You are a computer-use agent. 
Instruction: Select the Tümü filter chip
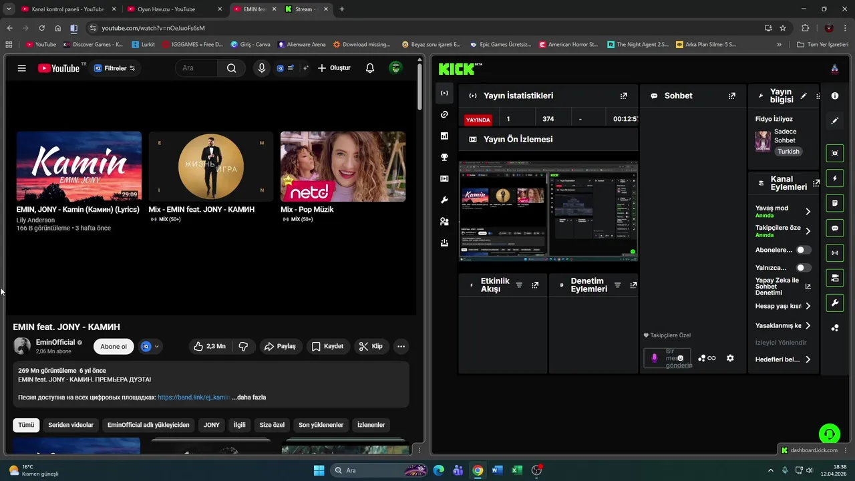coord(26,425)
